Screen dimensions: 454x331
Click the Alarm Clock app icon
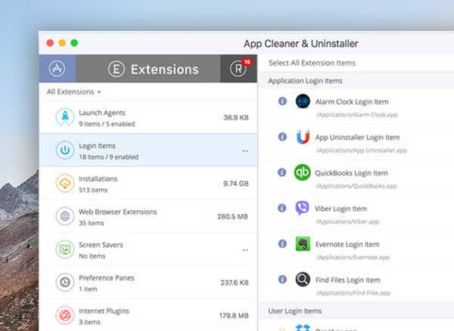[x=303, y=101]
